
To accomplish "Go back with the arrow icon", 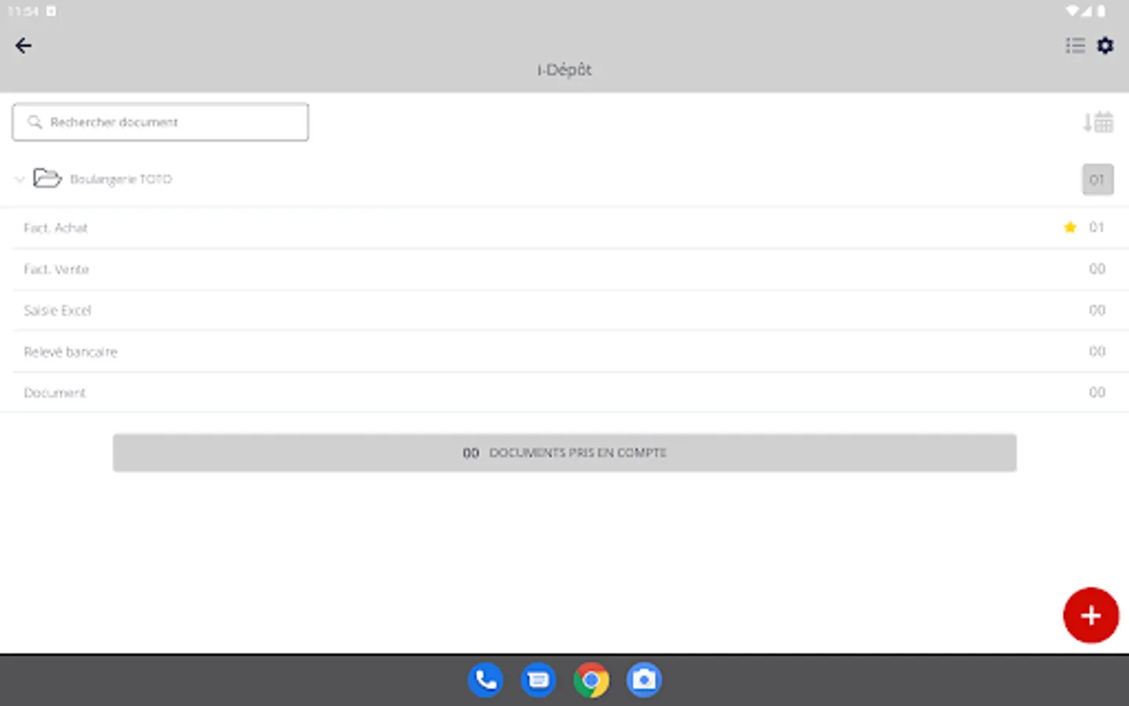I will (x=24, y=45).
